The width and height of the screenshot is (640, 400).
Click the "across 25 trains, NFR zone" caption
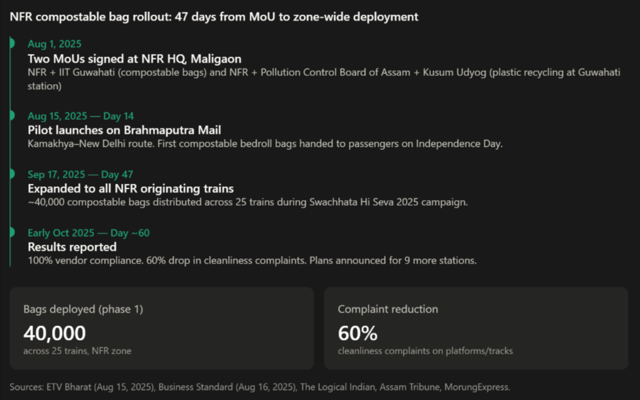[77, 351]
